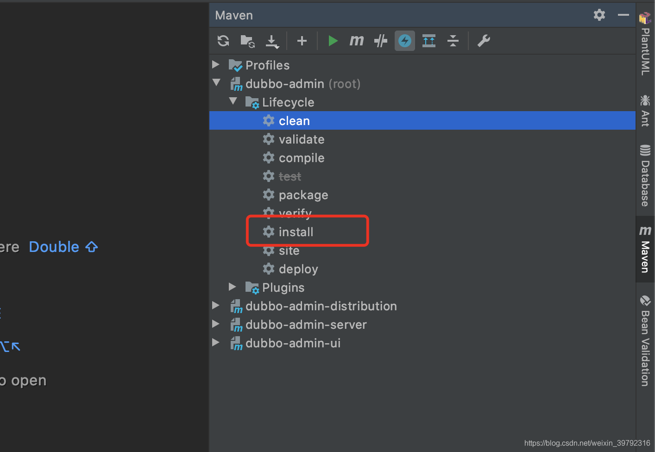Select the clean lifecycle goal

(x=422, y=120)
